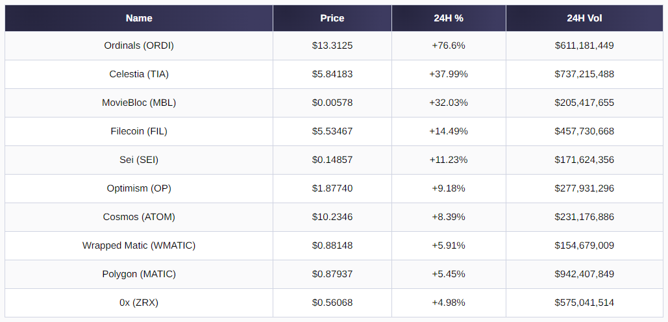Click the Ordinals price $13.3125
This screenshot has height=322, width=668.
[332, 45]
